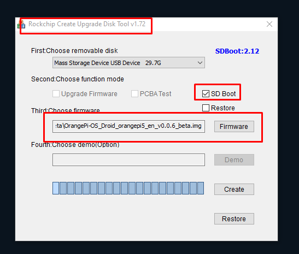Uncheck the SD Boot checkbox

(x=206, y=94)
